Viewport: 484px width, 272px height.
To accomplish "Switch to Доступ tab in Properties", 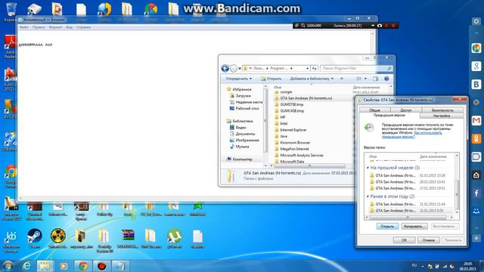I will click(406, 110).
